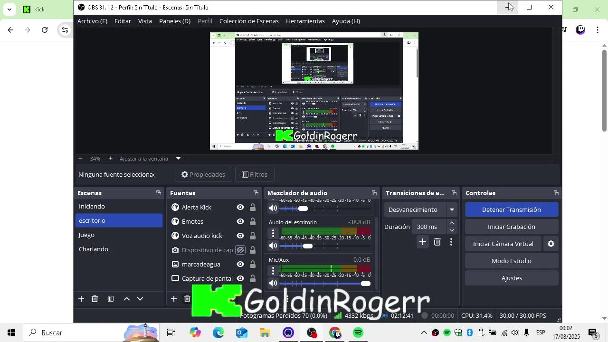Click the Duración 300 ms field

click(428, 227)
